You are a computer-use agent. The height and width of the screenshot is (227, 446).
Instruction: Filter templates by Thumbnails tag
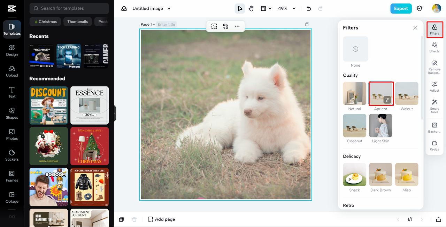pyautogui.click(x=78, y=22)
